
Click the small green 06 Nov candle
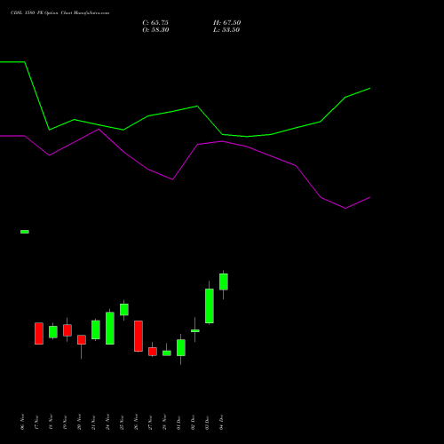pyautogui.click(x=25, y=232)
